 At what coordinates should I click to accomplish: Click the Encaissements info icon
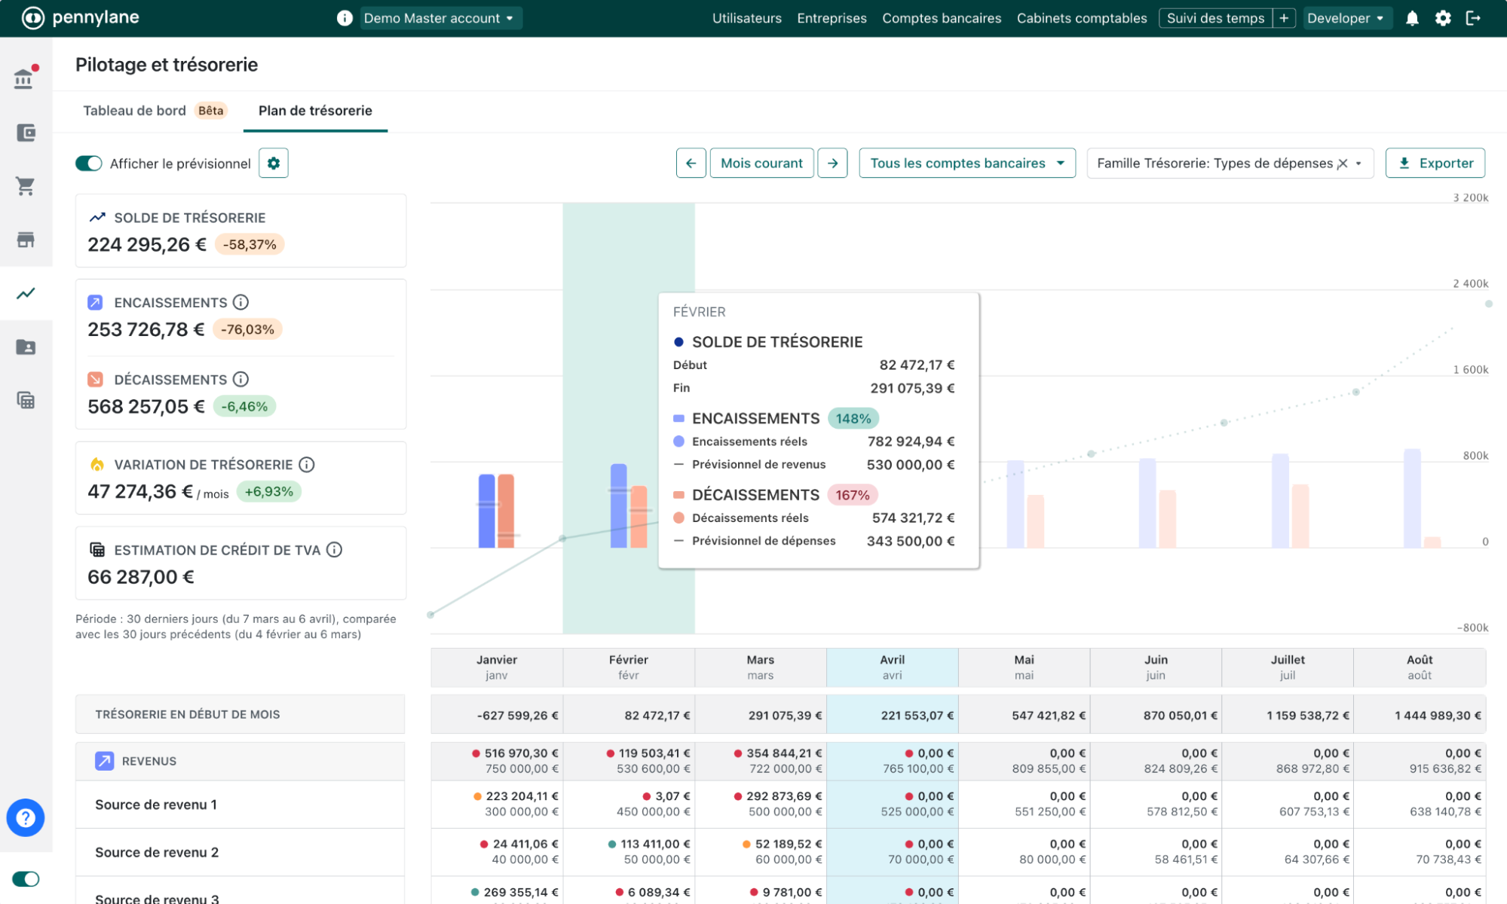click(240, 302)
